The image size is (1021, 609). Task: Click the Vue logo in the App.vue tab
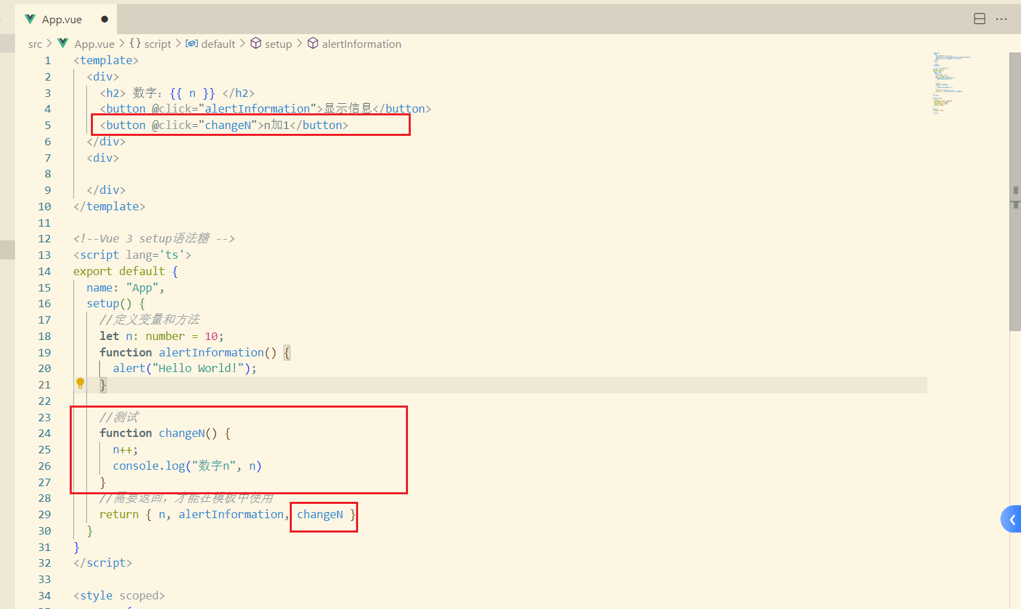click(30, 19)
